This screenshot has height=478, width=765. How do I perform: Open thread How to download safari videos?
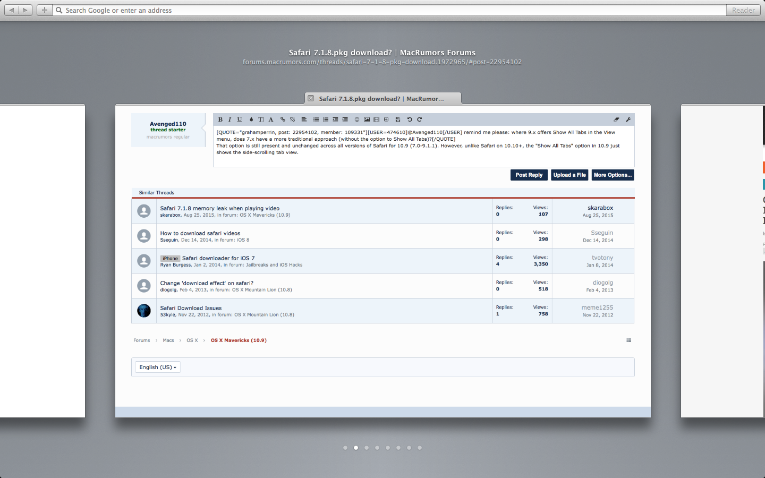(x=200, y=233)
